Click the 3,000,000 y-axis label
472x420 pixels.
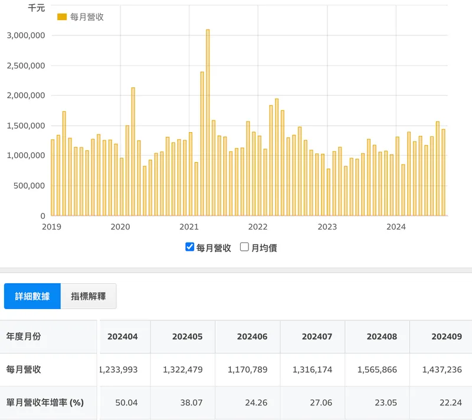point(26,35)
